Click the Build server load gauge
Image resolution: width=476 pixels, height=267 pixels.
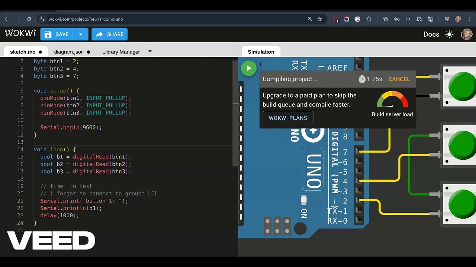(392, 99)
